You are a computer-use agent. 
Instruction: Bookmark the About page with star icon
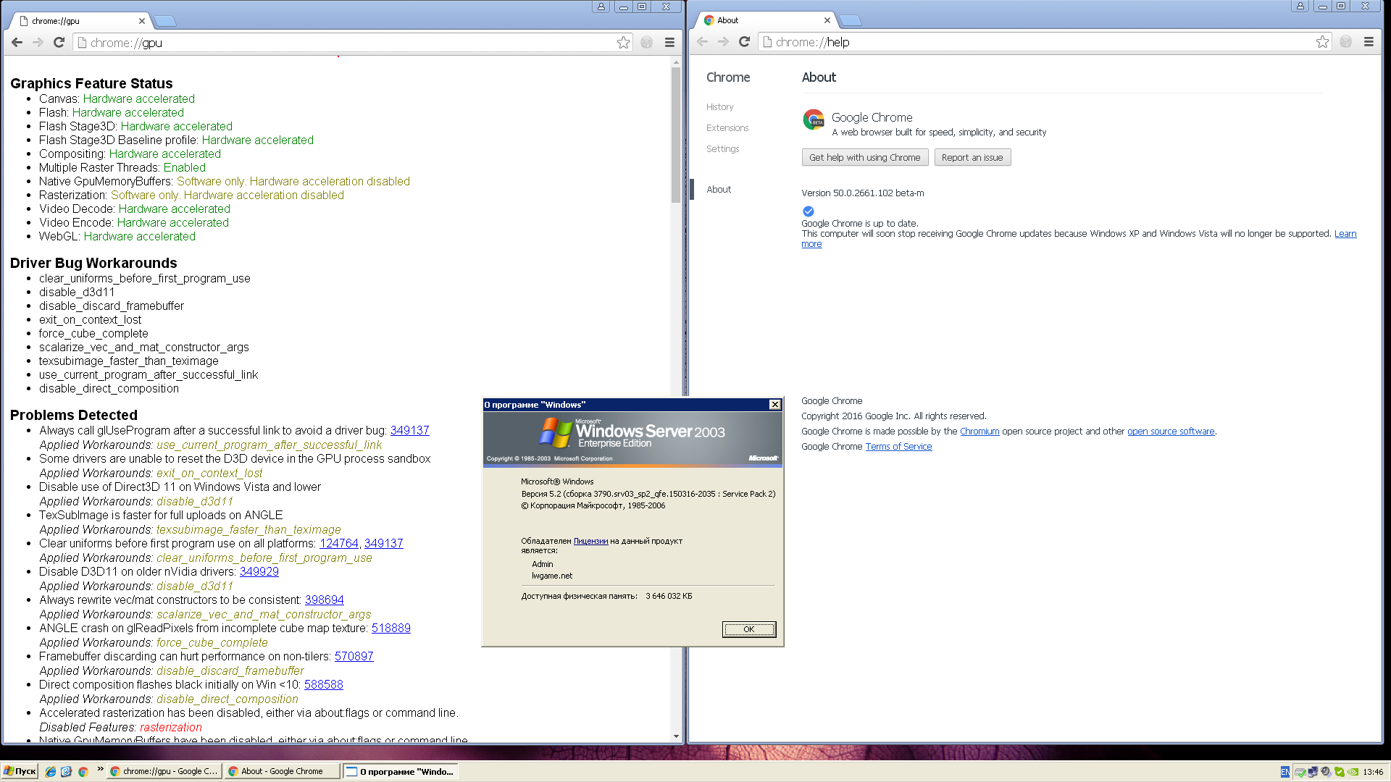pyautogui.click(x=1322, y=42)
